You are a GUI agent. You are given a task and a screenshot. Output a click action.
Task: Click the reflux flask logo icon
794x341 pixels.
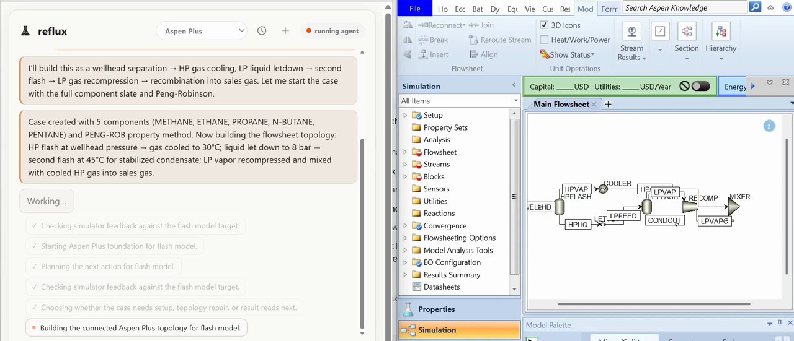pos(25,31)
